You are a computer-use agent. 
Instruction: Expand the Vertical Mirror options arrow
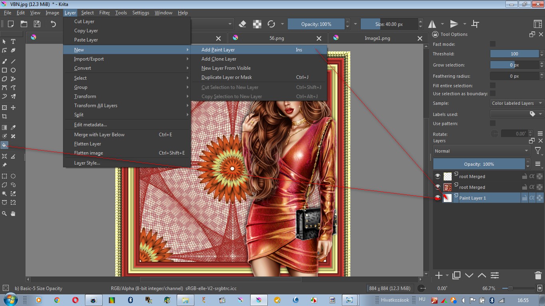pyautogui.click(x=464, y=24)
